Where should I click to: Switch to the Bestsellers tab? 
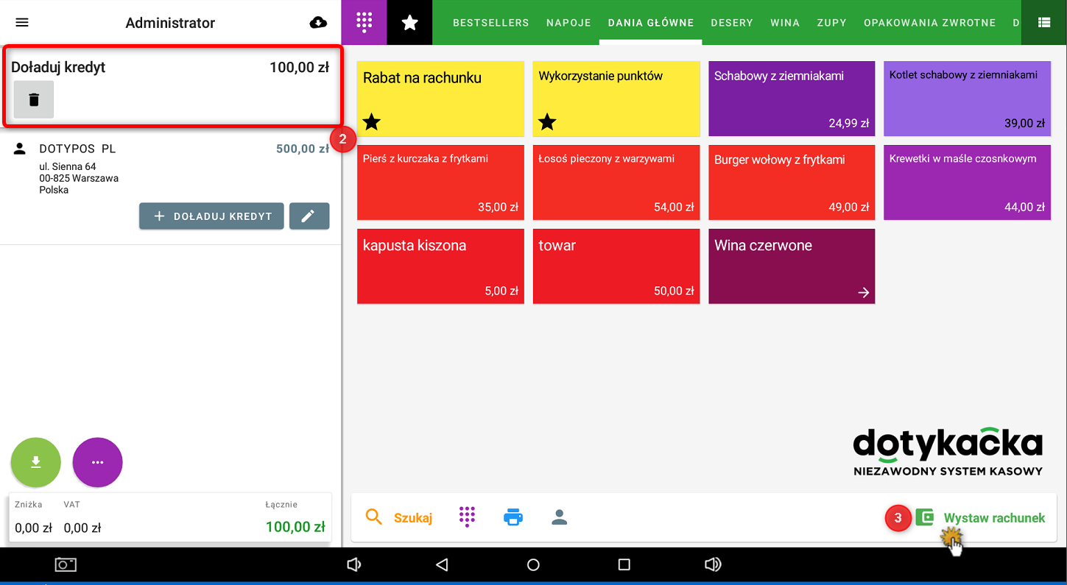[490, 23]
